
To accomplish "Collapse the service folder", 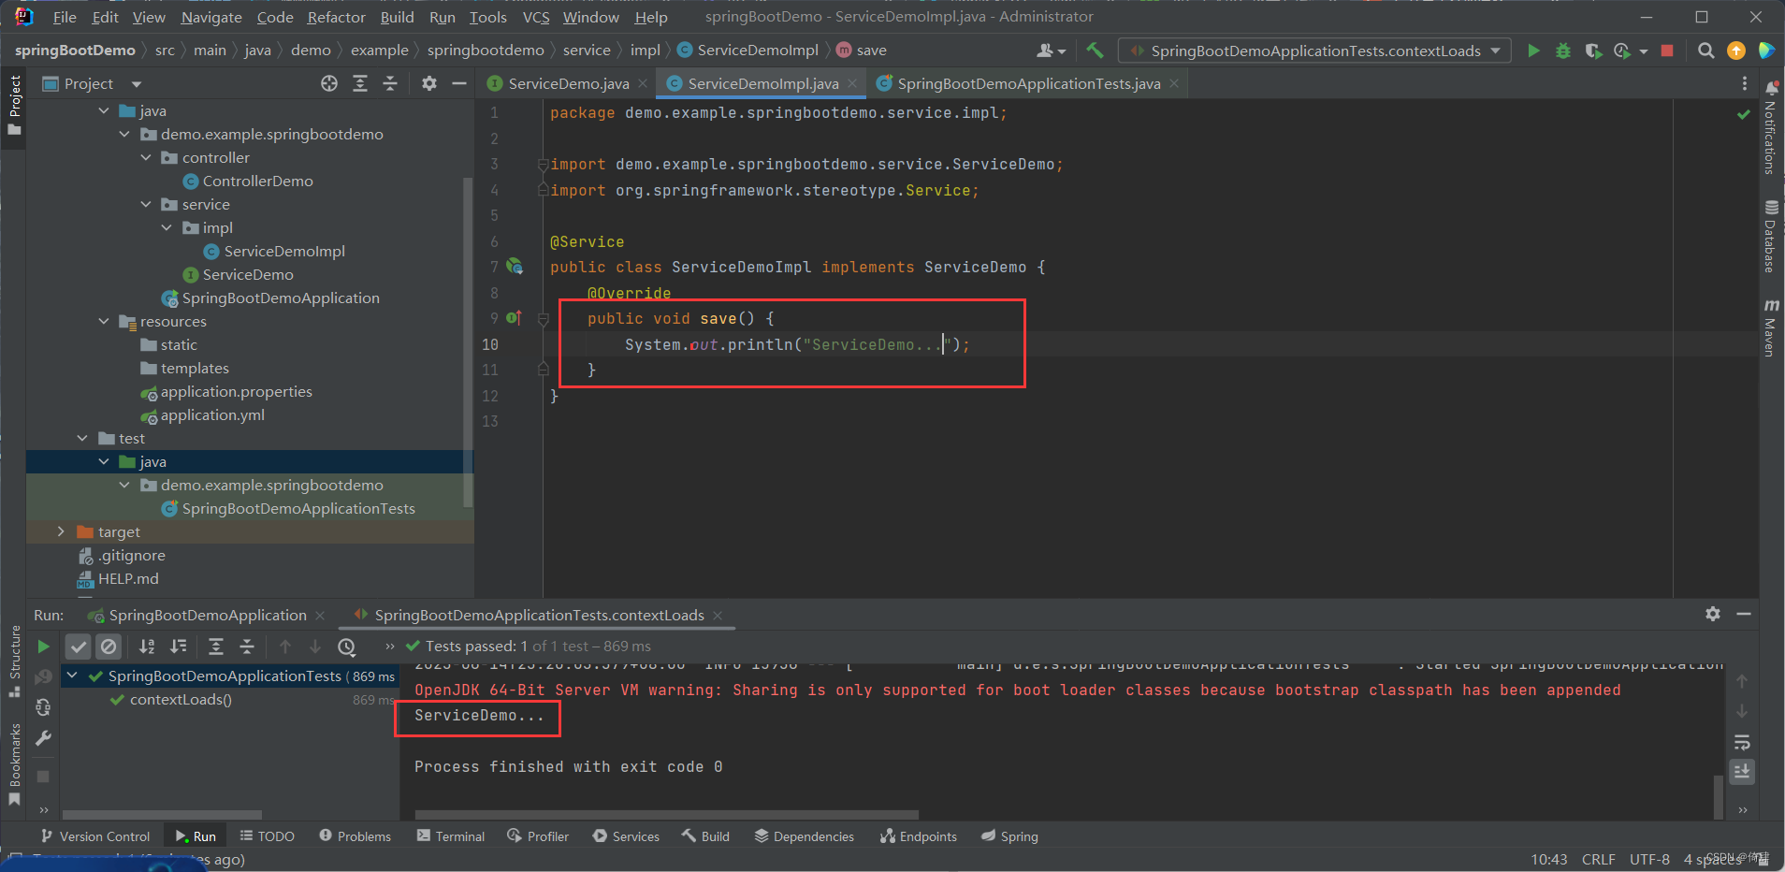I will point(146,204).
